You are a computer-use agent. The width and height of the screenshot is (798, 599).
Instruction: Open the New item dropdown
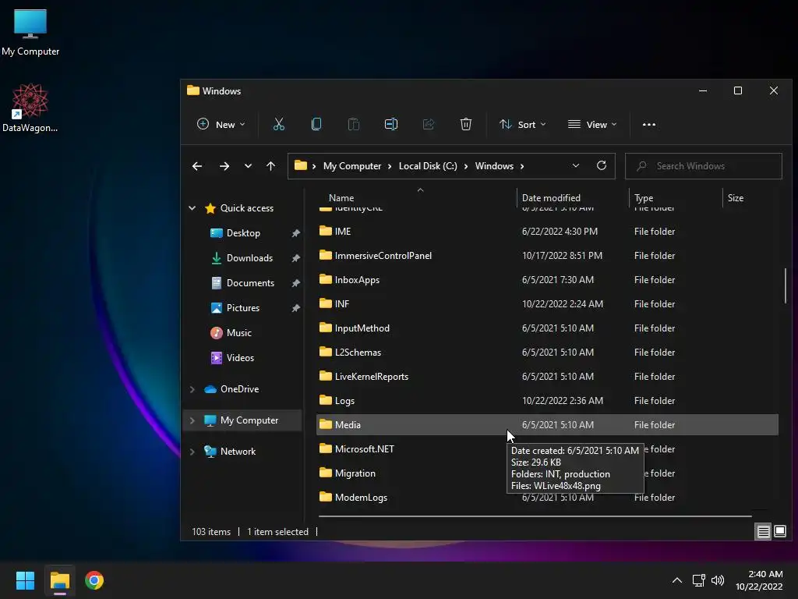(x=221, y=124)
